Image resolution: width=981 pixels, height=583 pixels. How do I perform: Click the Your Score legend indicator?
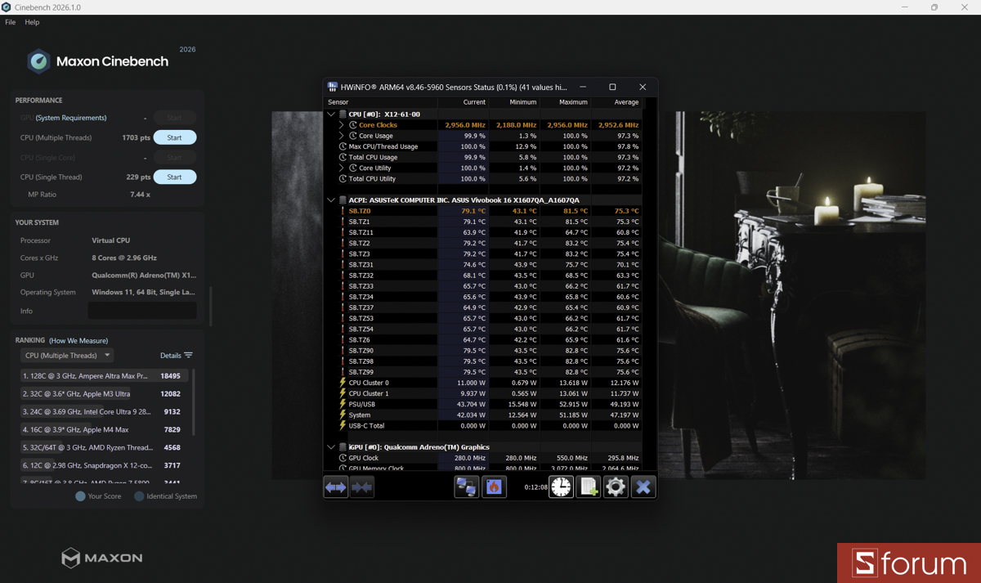pyautogui.click(x=80, y=496)
